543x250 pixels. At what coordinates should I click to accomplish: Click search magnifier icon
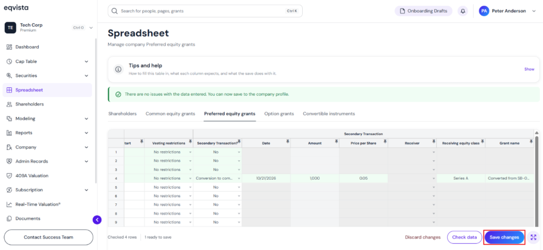pyautogui.click(x=115, y=11)
